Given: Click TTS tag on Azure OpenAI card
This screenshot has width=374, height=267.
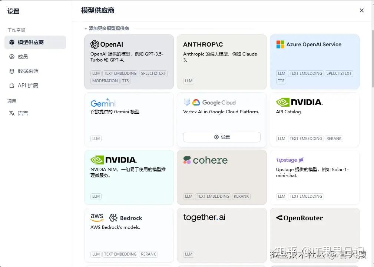Looking at the screenshot, I should (281, 81).
